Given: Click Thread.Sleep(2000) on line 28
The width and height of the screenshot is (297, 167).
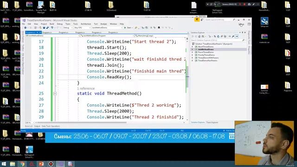Looking at the screenshot, I should tap(110, 111).
